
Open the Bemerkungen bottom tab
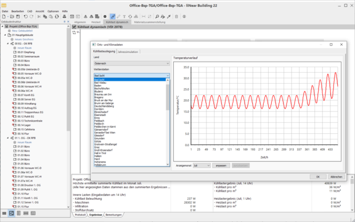[113, 215]
